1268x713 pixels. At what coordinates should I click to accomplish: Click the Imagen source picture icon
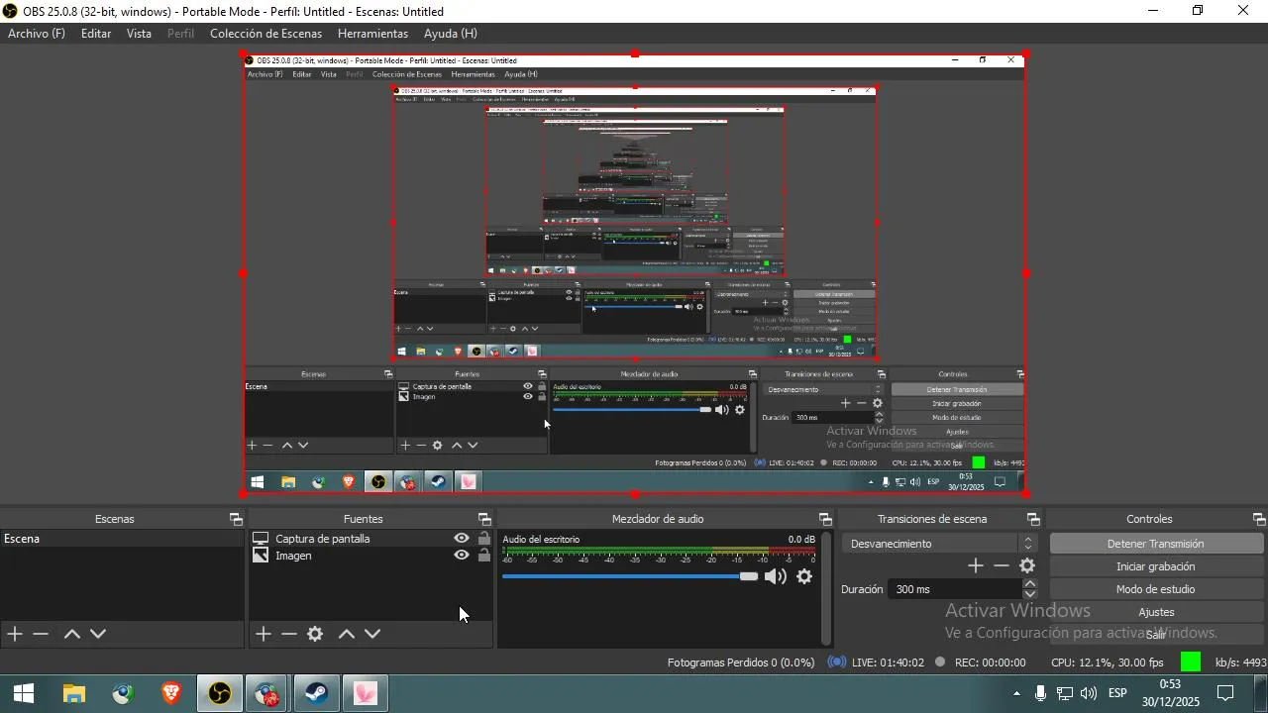coord(261,556)
